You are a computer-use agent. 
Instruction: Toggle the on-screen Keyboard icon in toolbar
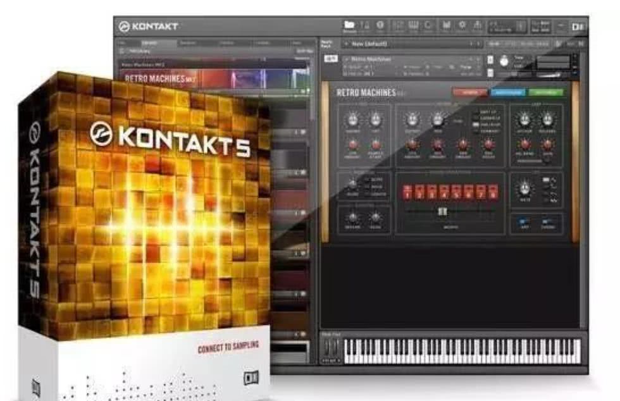pos(414,26)
